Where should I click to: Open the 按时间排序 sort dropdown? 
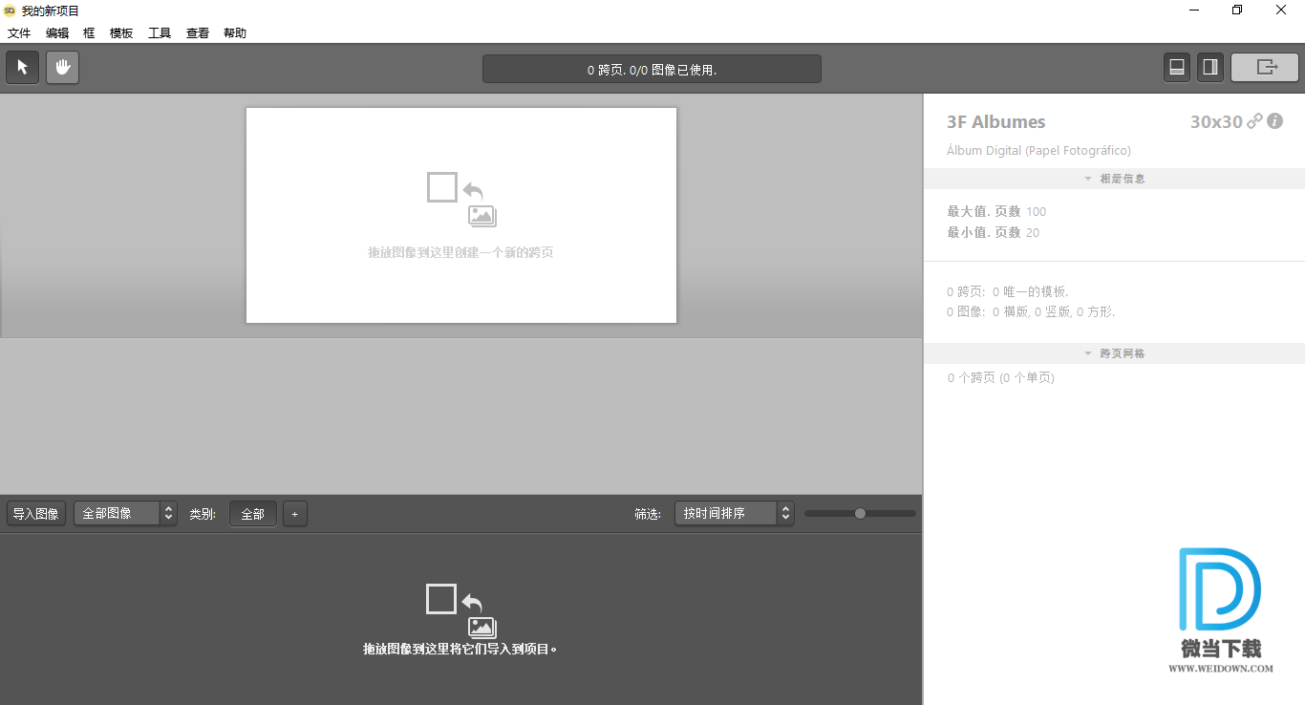click(x=733, y=514)
